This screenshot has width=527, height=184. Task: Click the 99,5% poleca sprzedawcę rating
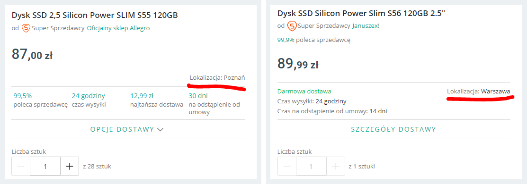(x=40, y=100)
